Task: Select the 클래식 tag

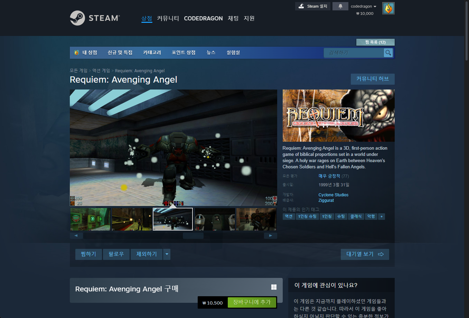Action: tap(356, 216)
